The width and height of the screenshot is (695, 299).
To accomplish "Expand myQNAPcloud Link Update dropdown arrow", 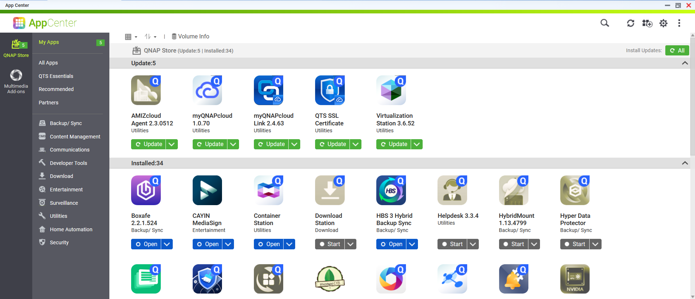I will (x=294, y=144).
